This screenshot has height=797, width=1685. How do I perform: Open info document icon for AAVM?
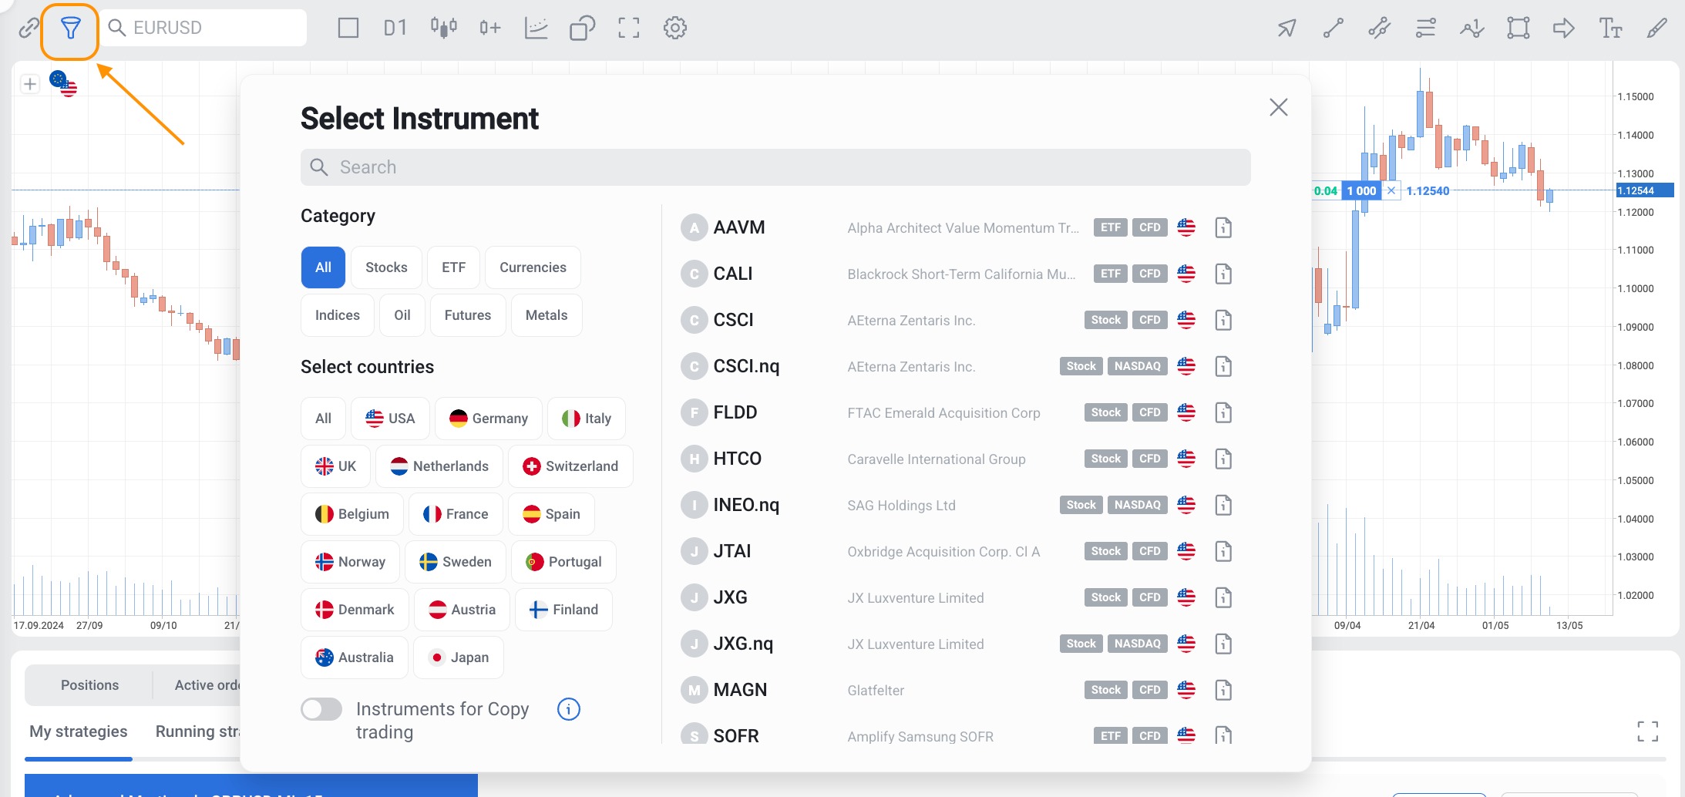[x=1223, y=227]
